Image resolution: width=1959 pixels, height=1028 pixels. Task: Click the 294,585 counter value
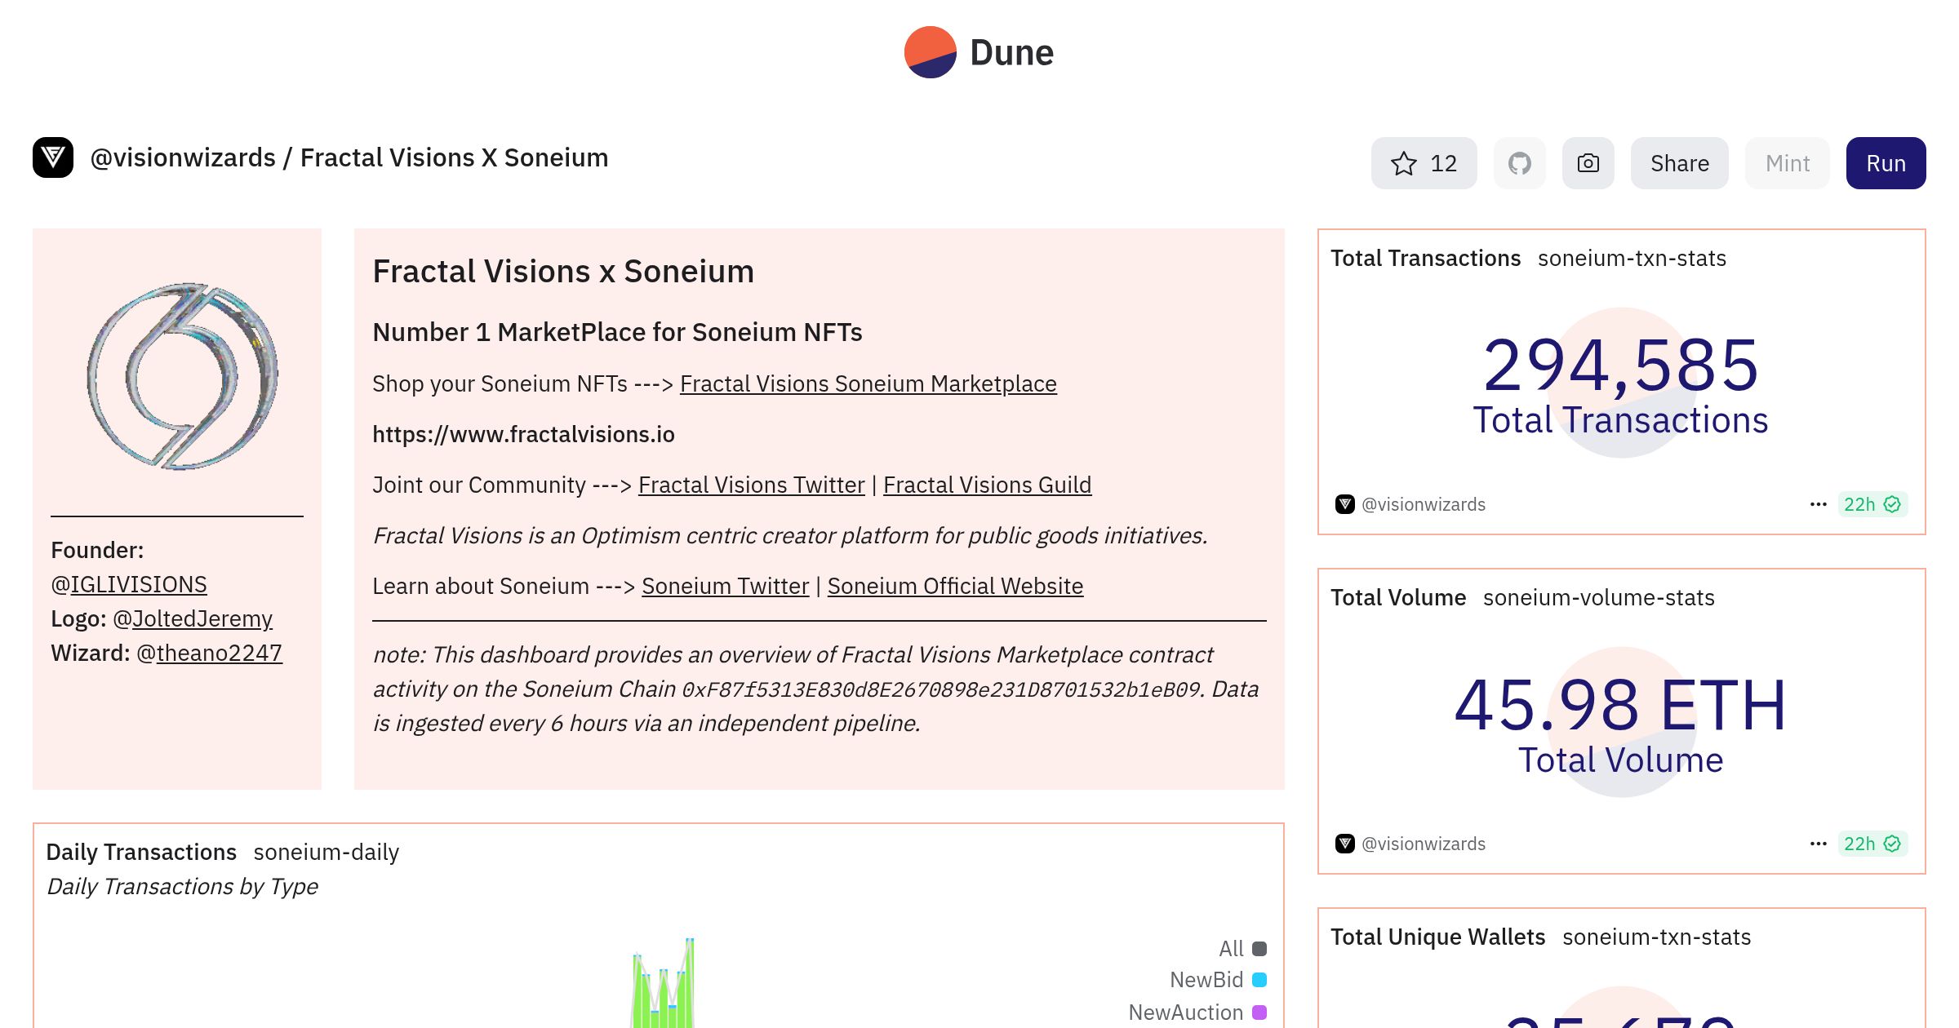1620,365
